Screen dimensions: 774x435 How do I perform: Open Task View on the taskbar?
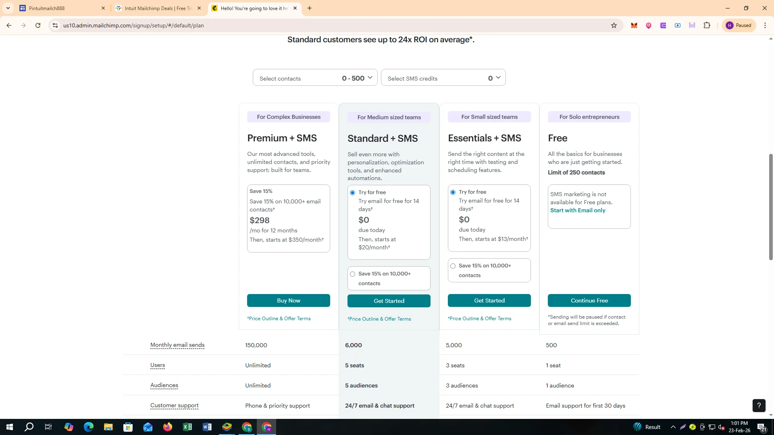point(48,427)
